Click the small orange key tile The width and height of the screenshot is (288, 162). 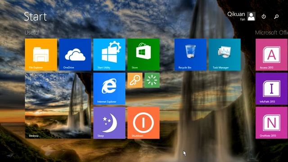(x=135, y=80)
